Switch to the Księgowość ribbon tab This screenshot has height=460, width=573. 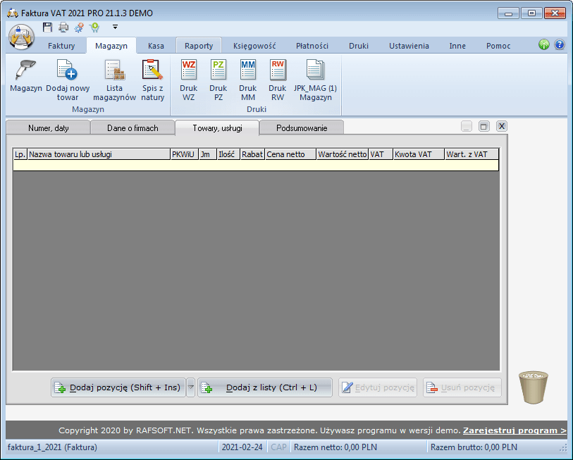(254, 45)
